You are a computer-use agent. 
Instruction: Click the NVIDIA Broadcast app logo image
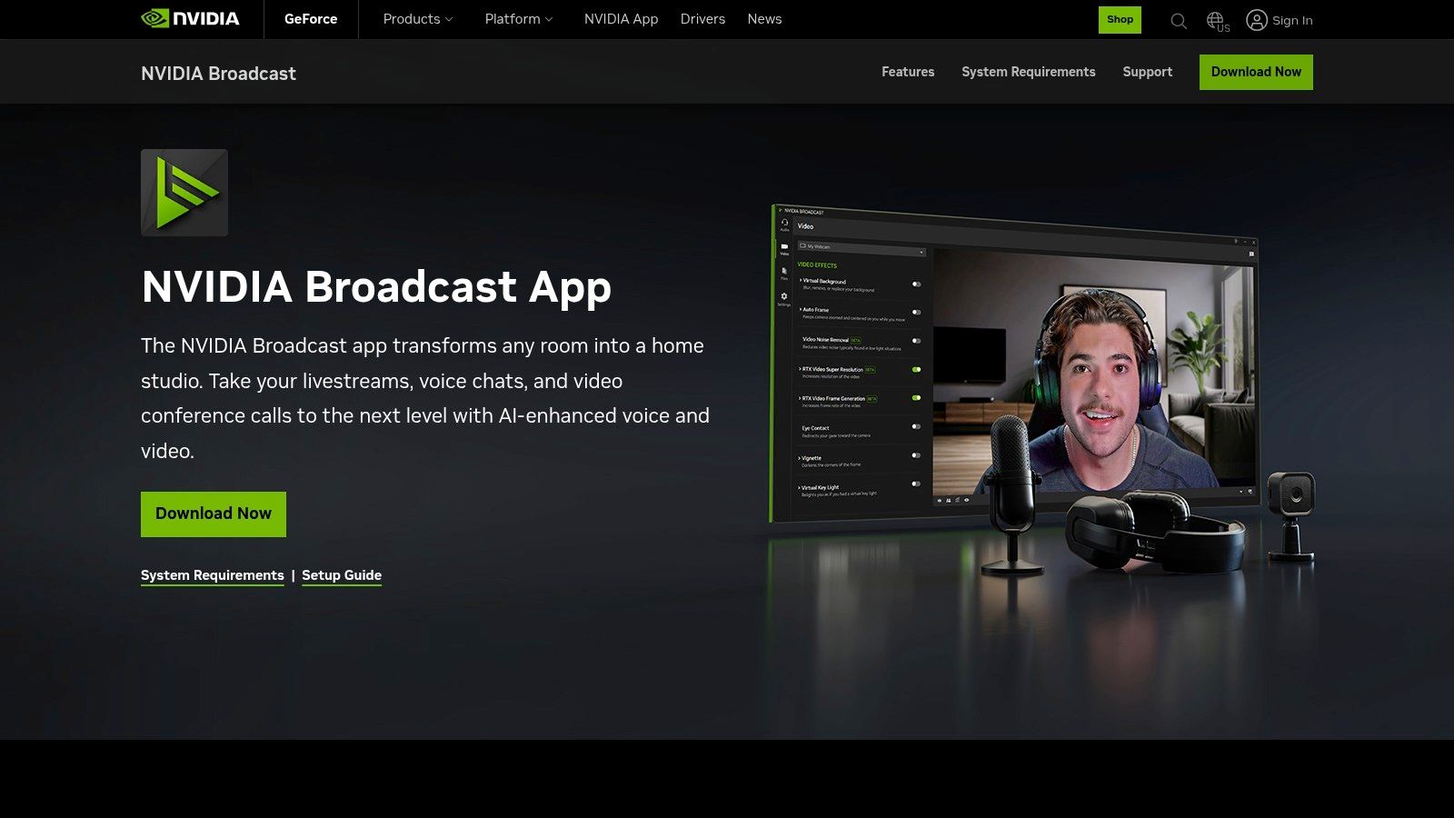(184, 193)
